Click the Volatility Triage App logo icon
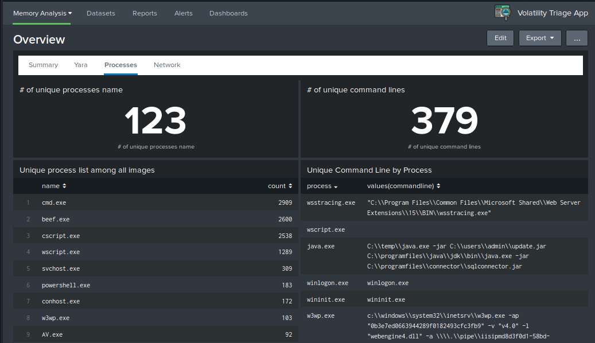This screenshot has width=595, height=343. [503, 12]
